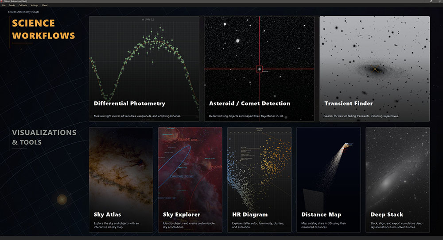Maximize the Citizen Astronomy window
This screenshot has height=240, width=443.
(431, 1)
